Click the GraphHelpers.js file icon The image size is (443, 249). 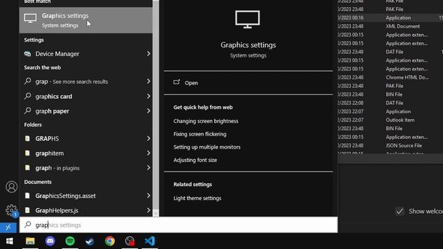point(28,210)
